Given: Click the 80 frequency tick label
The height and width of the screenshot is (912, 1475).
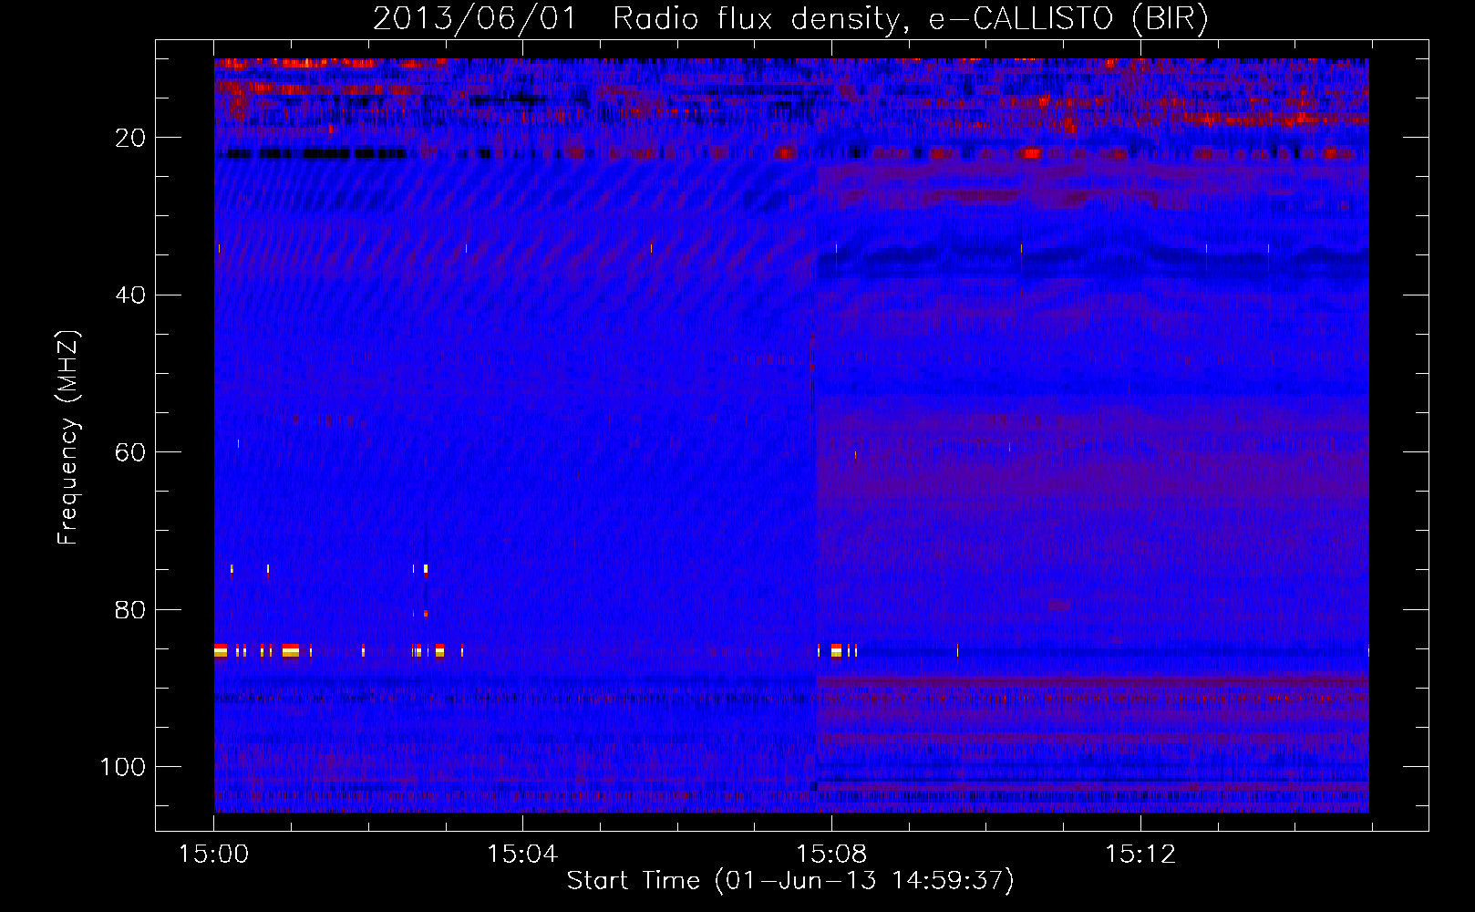Looking at the screenshot, I should click(131, 610).
